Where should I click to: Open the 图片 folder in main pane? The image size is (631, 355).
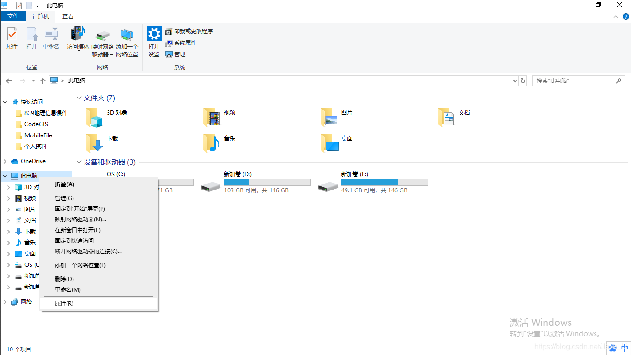329,117
